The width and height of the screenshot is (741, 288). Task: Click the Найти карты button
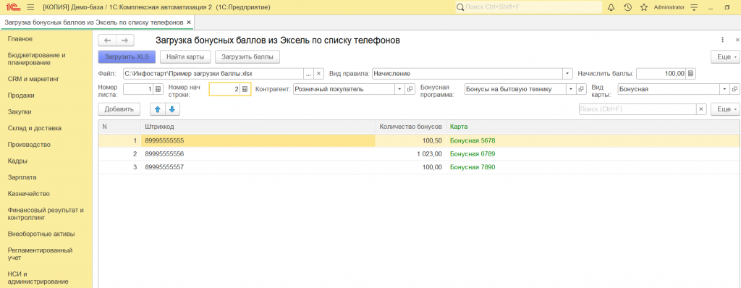[185, 56]
